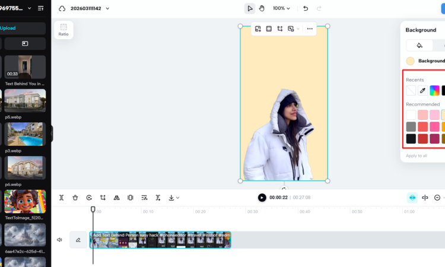Screen dimensions: 445x267
Task: Click the mirror flip icon in timeline toolbar
Action: pyautogui.click(x=116, y=198)
